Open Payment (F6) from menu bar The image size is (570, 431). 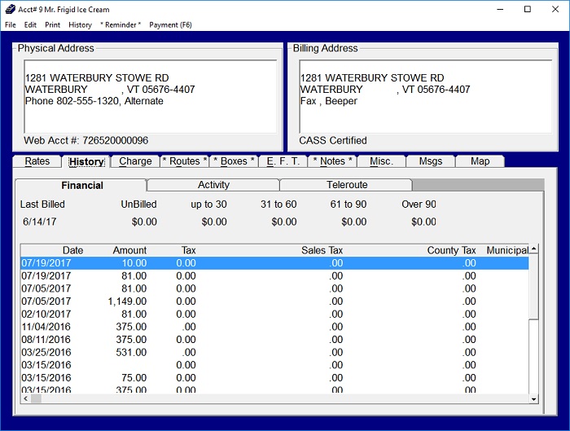pyautogui.click(x=170, y=25)
